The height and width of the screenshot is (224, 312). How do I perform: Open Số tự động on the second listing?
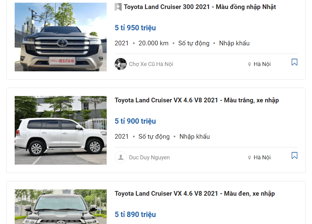(x=154, y=136)
